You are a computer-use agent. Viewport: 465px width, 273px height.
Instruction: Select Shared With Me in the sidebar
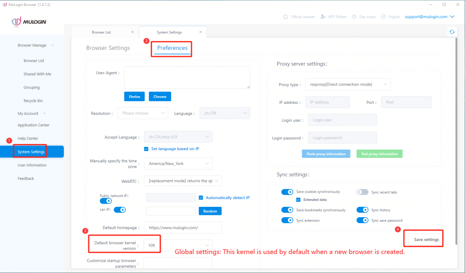37,74
